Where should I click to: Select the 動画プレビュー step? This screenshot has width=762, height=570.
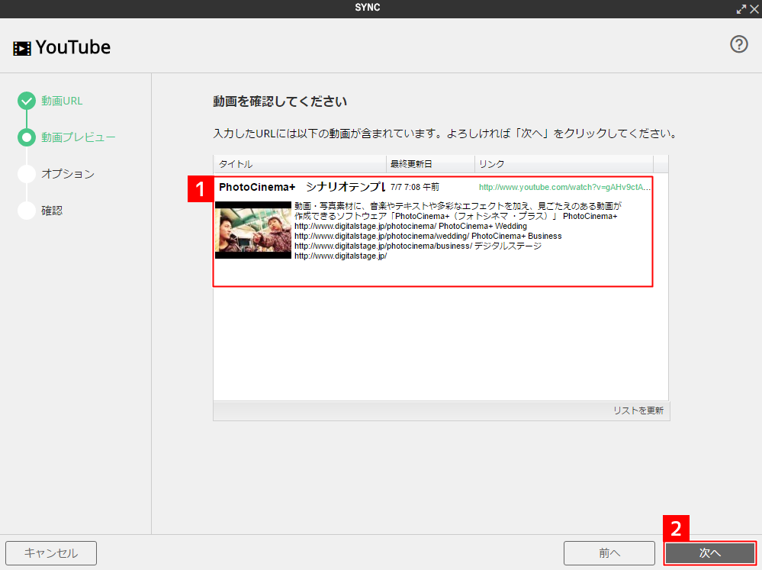coord(79,137)
